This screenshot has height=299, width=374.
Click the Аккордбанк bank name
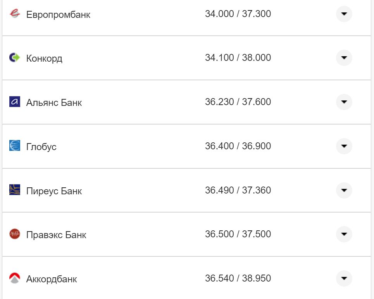click(x=52, y=279)
